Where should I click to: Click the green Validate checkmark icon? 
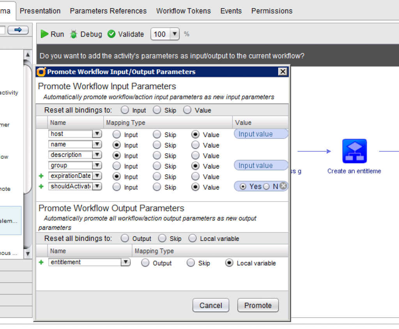111,34
